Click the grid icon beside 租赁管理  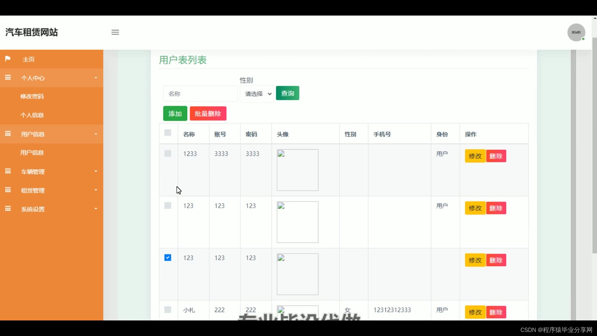8,190
